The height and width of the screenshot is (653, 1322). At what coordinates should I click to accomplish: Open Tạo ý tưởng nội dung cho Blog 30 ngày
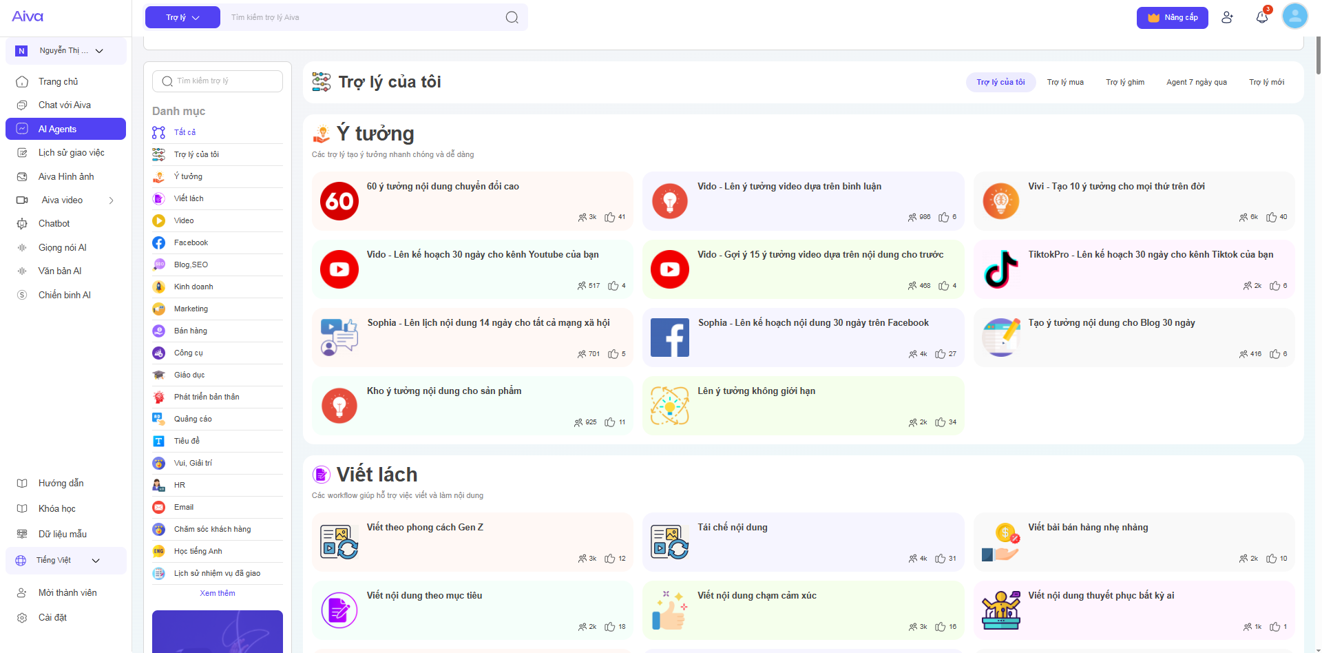pos(1134,338)
